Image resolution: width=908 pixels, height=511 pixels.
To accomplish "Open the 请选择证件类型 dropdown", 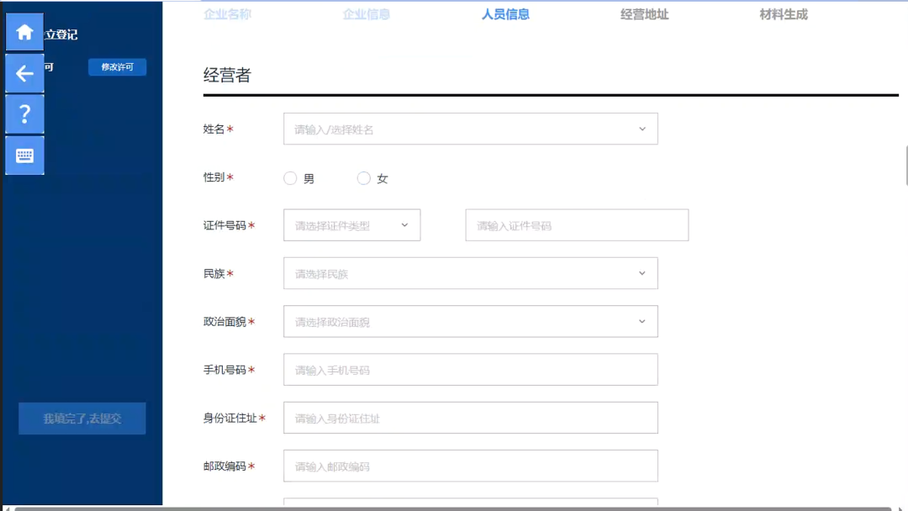I will pos(351,224).
